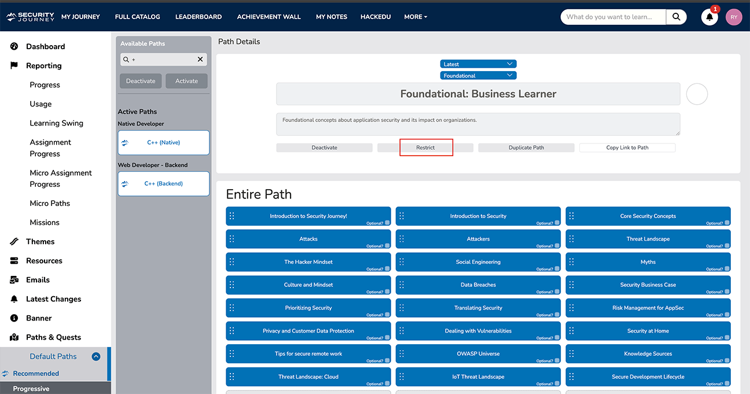
Task: Click the Dashboard gauge icon in sidebar
Action: tap(14, 46)
